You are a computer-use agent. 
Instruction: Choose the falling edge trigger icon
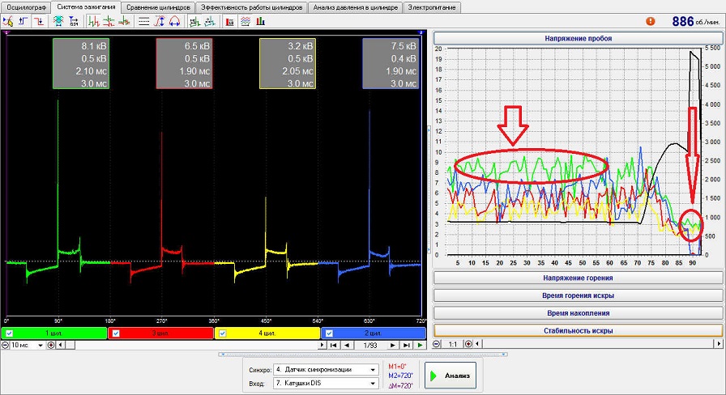pyautogui.click(x=39, y=21)
